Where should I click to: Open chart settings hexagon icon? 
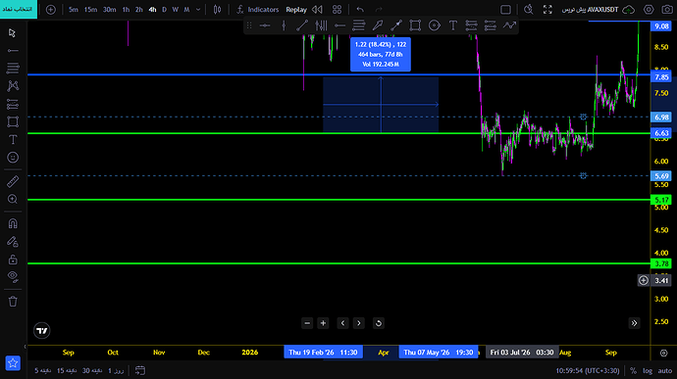649,10
